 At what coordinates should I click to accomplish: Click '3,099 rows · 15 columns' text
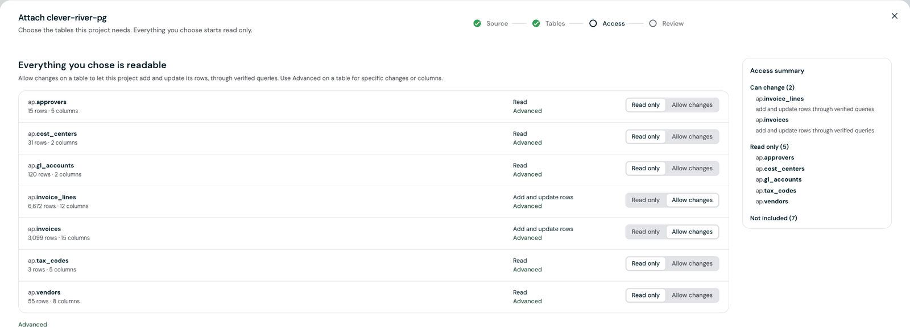pyautogui.click(x=59, y=238)
